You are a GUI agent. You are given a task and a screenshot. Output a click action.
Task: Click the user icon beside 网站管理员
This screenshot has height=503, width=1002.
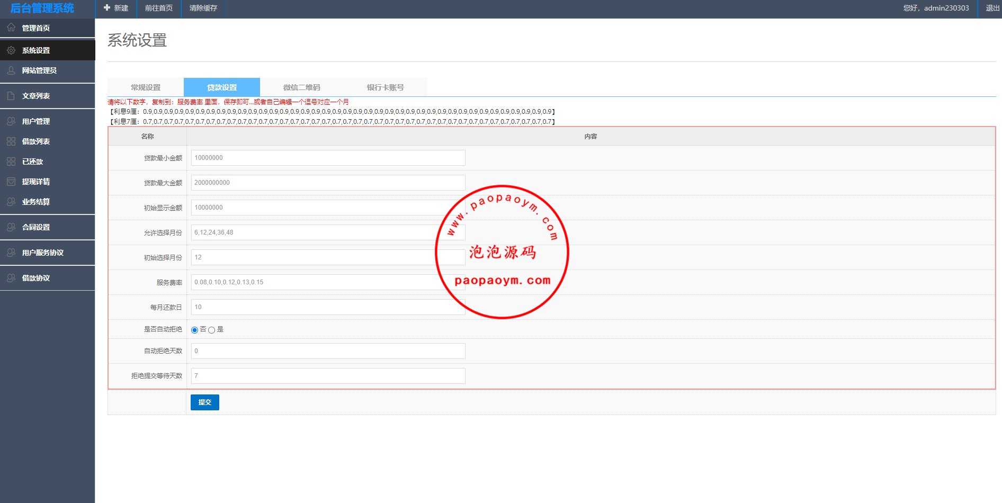coord(11,70)
